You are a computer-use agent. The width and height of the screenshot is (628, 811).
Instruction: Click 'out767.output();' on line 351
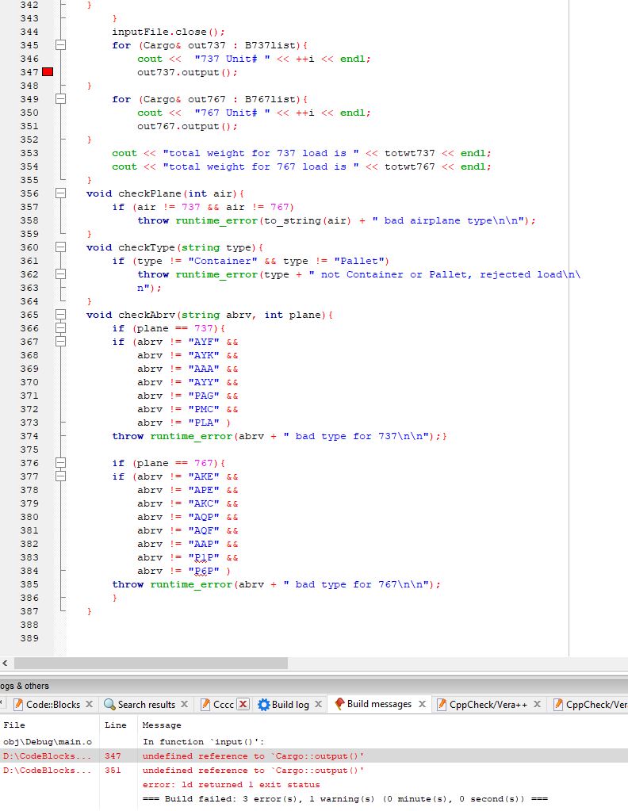[187, 126]
